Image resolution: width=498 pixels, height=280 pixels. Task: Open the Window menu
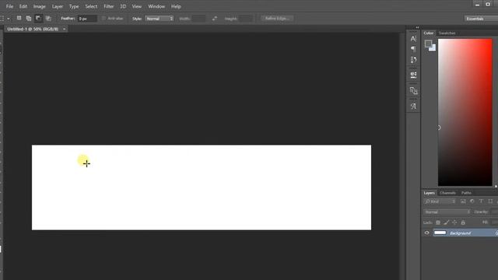(x=156, y=6)
